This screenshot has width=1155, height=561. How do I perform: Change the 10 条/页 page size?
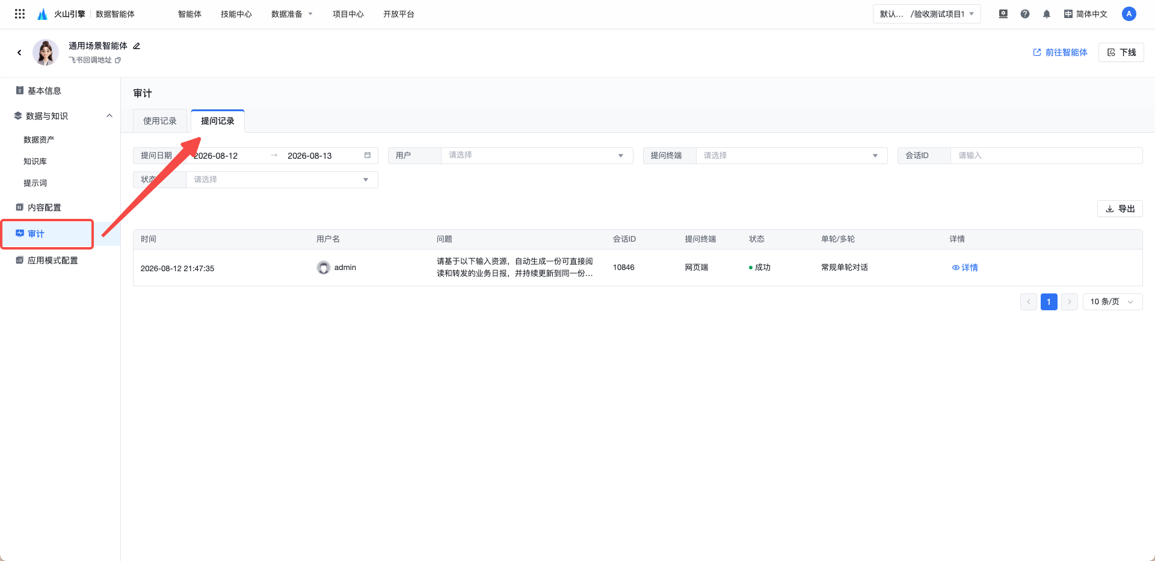1112,302
